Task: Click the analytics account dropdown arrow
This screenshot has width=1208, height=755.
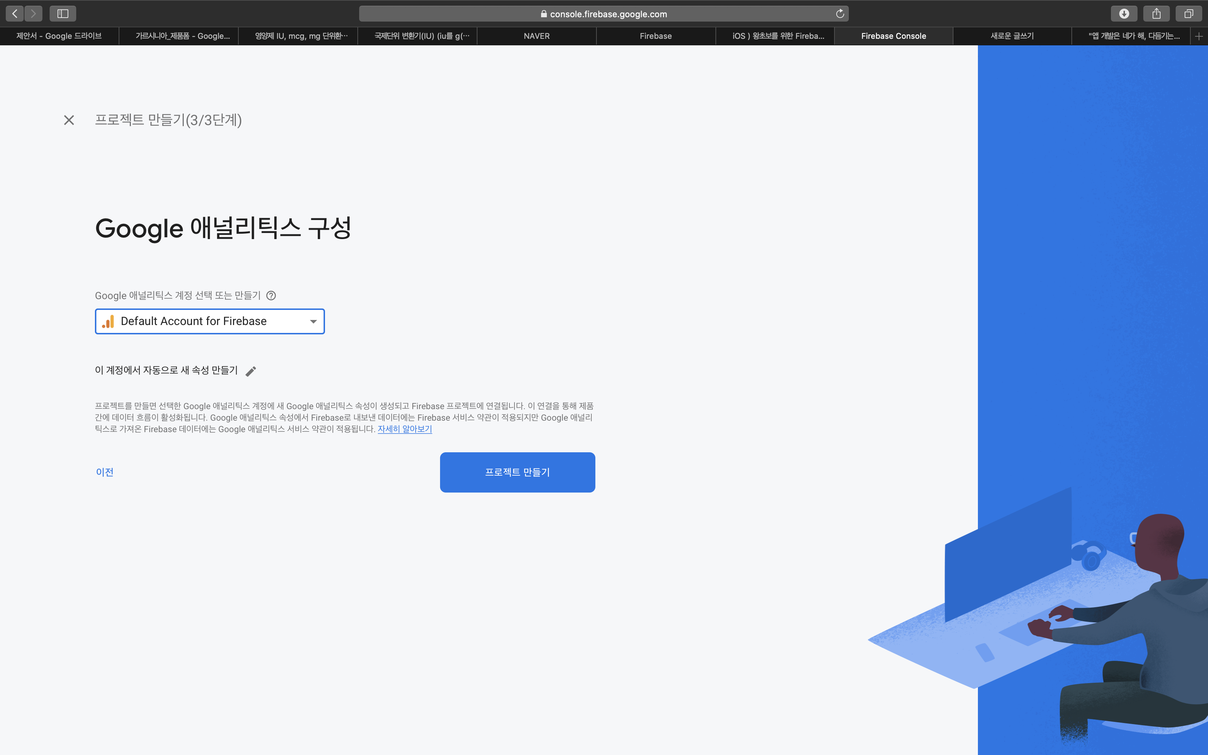Action: coord(314,321)
